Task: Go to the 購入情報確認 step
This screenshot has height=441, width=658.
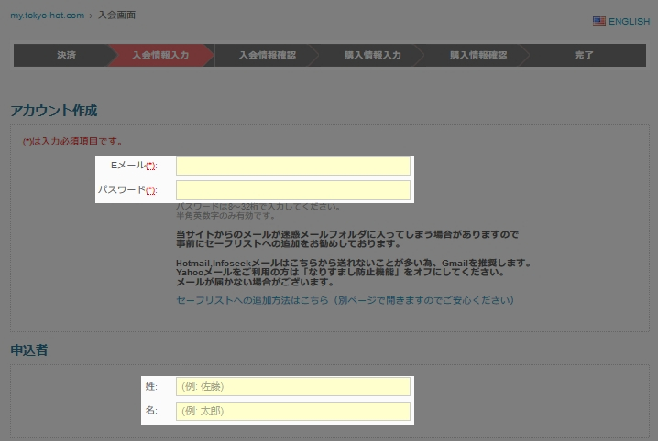Action: tap(477, 56)
